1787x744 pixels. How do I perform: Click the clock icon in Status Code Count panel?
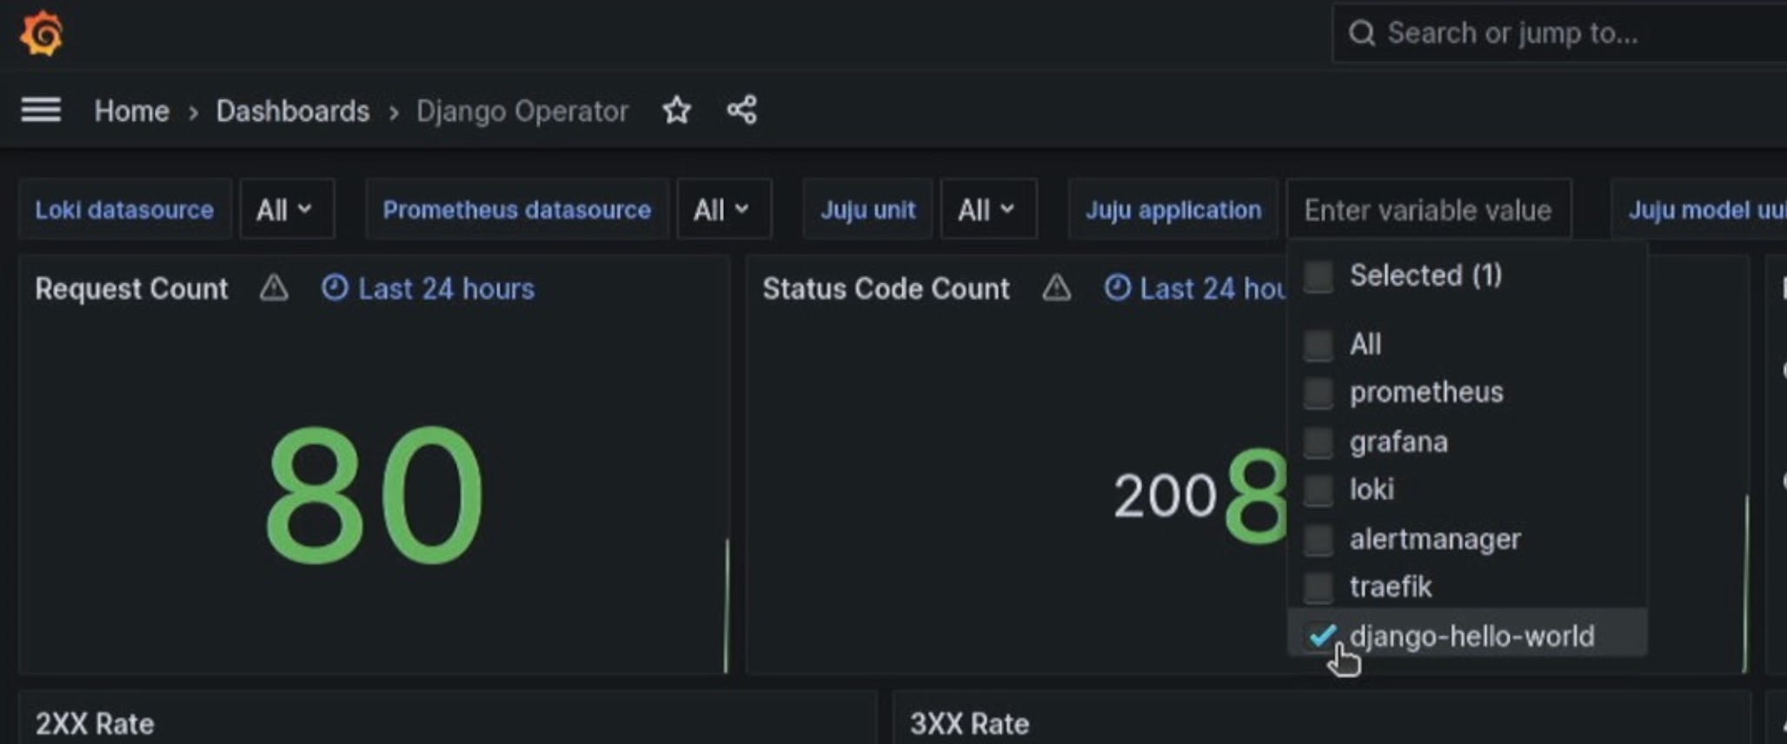point(1118,288)
